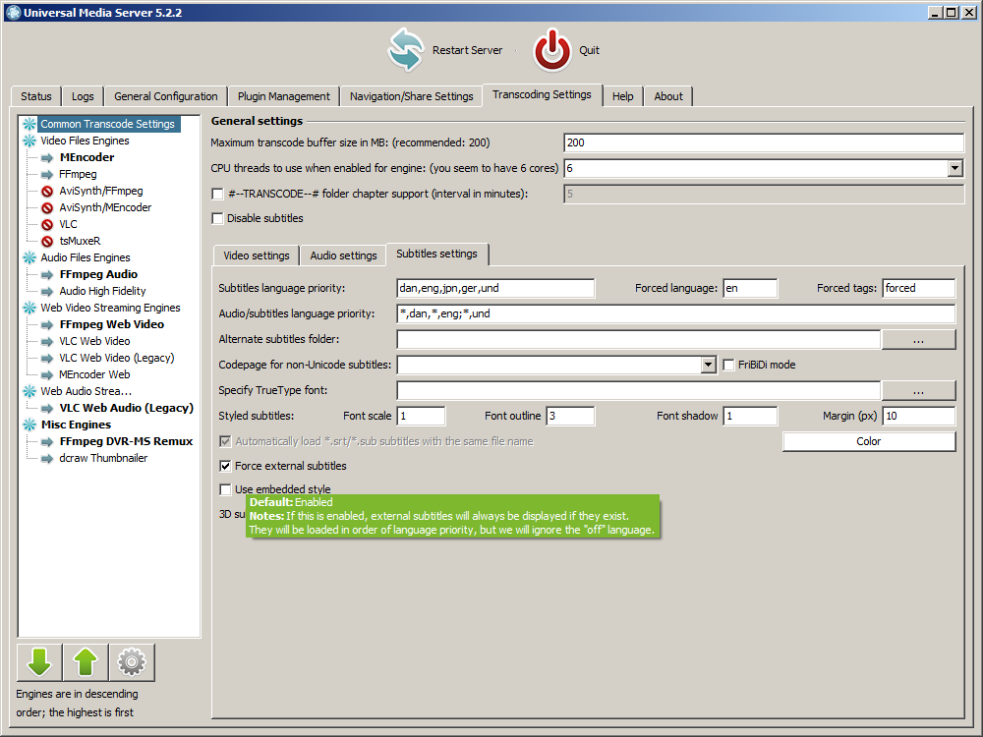This screenshot has width=983, height=737.
Task: Click the MEncoder engine arrow icon
Action: (47, 158)
